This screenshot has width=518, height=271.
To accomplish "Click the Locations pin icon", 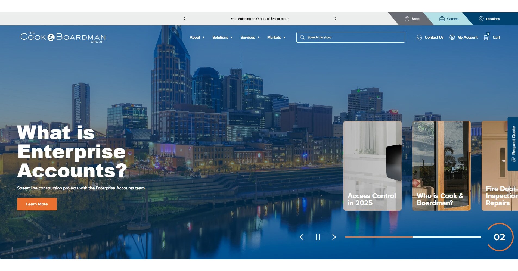I will [481, 18].
